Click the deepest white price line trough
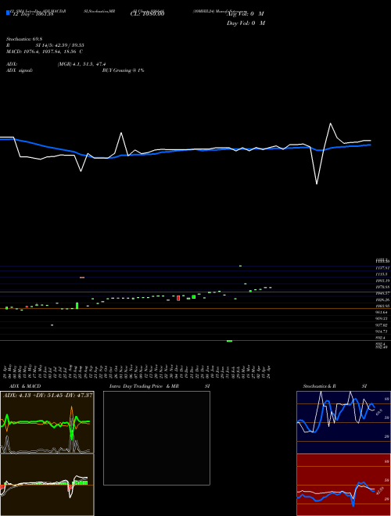The width and height of the screenshot is (391, 516). [x=317, y=183]
